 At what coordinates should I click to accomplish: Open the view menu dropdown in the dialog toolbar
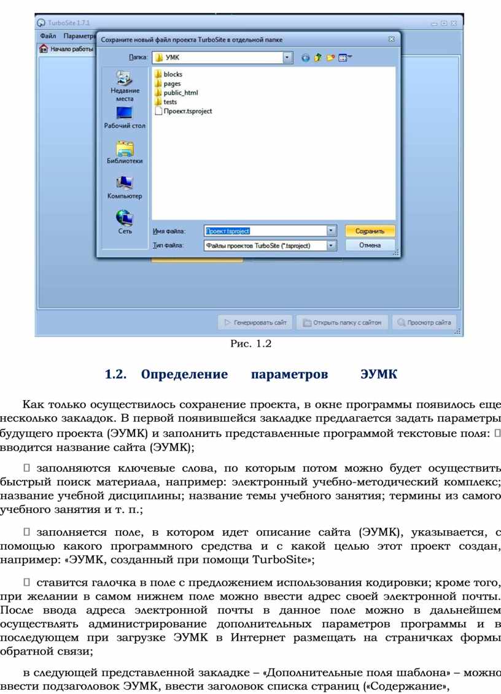(345, 58)
